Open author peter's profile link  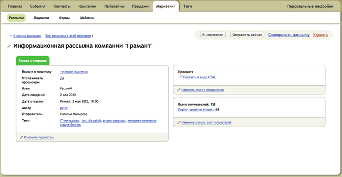pyautogui.click(x=64, y=108)
